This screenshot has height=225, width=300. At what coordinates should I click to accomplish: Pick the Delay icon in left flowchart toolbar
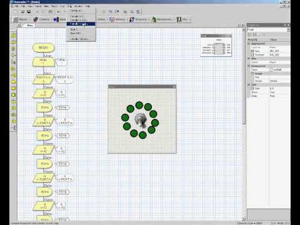tap(13, 49)
